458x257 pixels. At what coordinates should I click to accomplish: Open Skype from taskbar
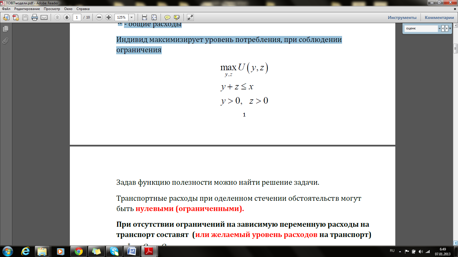114,251
